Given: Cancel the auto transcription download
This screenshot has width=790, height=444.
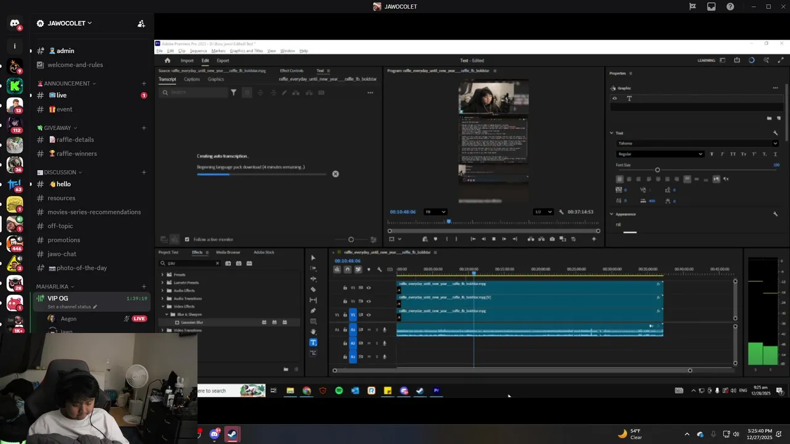Looking at the screenshot, I should coord(335,174).
